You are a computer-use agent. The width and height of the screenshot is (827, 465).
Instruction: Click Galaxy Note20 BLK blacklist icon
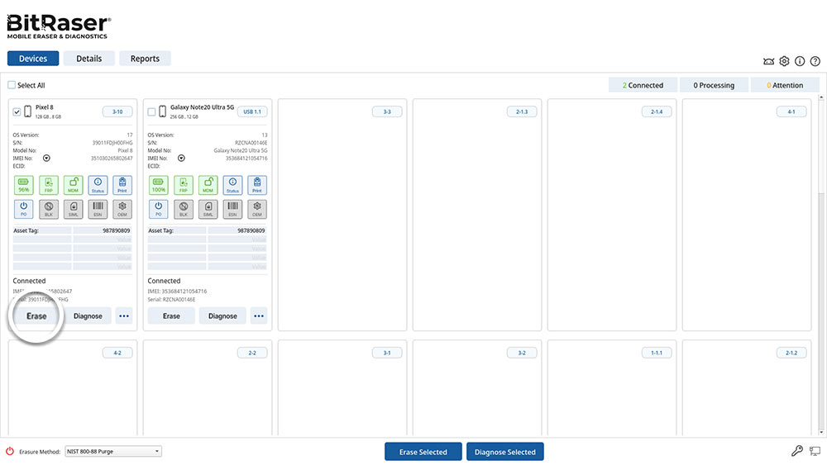(183, 209)
